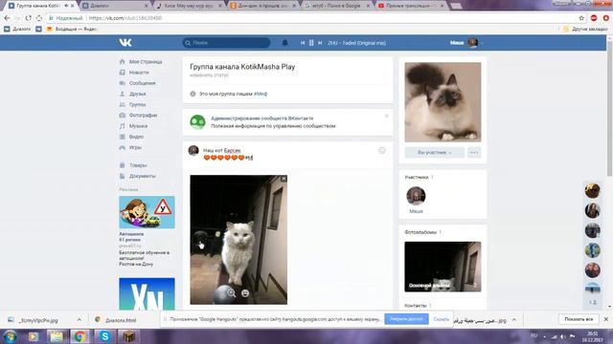Open the three-dots group actions menu
Image resolution: width=613 pixels, height=344 pixels.
474,153
